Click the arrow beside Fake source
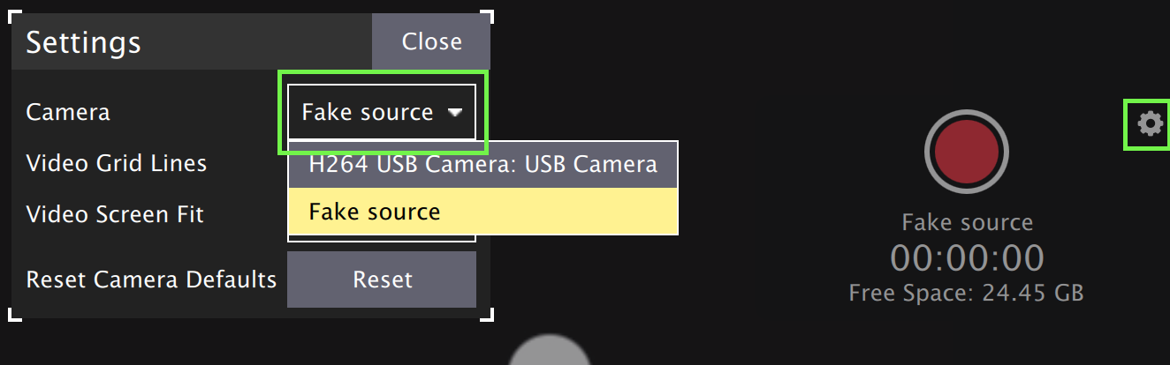This screenshot has height=365, width=1170. pyautogui.click(x=455, y=113)
